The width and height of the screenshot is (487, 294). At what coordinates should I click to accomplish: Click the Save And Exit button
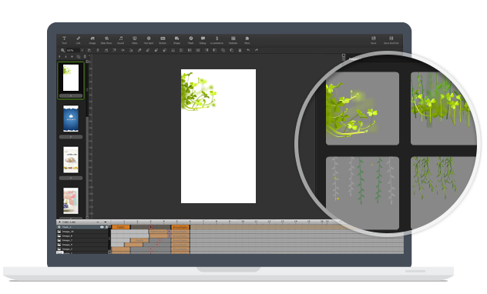[391, 40]
